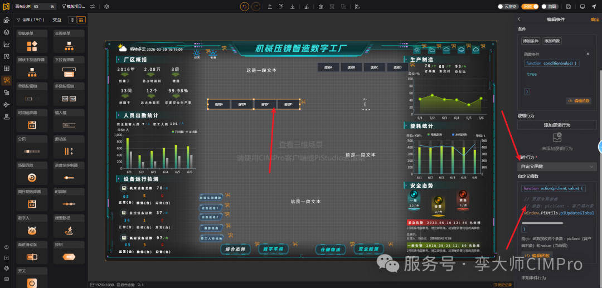Open the table grid icon in left sidebar
Image resolution: width=602 pixels, height=288 pixels.
tap(6, 69)
